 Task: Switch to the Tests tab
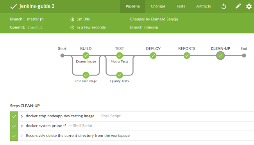[181, 6]
